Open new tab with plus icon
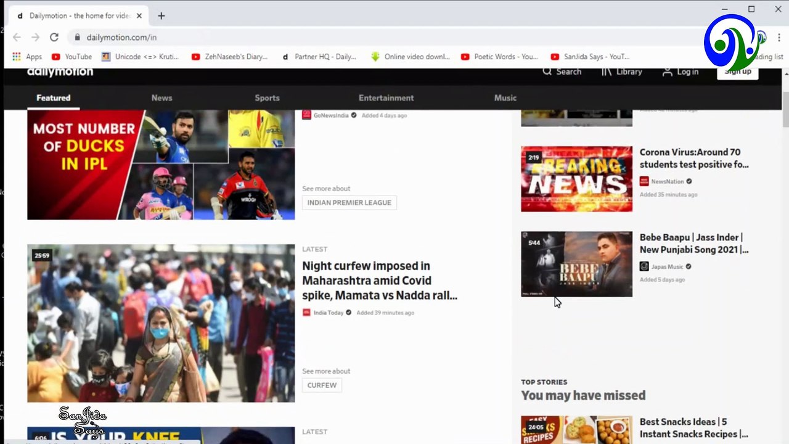This screenshot has width=789, height=444. pyautogui.click(x=161, y=15)
